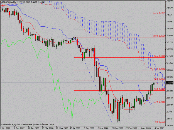Screen dimensions: 174x130
Task: Click the current price marker 2.9854
Action: point(170,83)
